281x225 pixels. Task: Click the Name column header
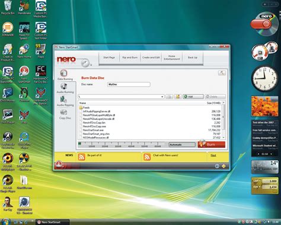[x=82, y=103]
